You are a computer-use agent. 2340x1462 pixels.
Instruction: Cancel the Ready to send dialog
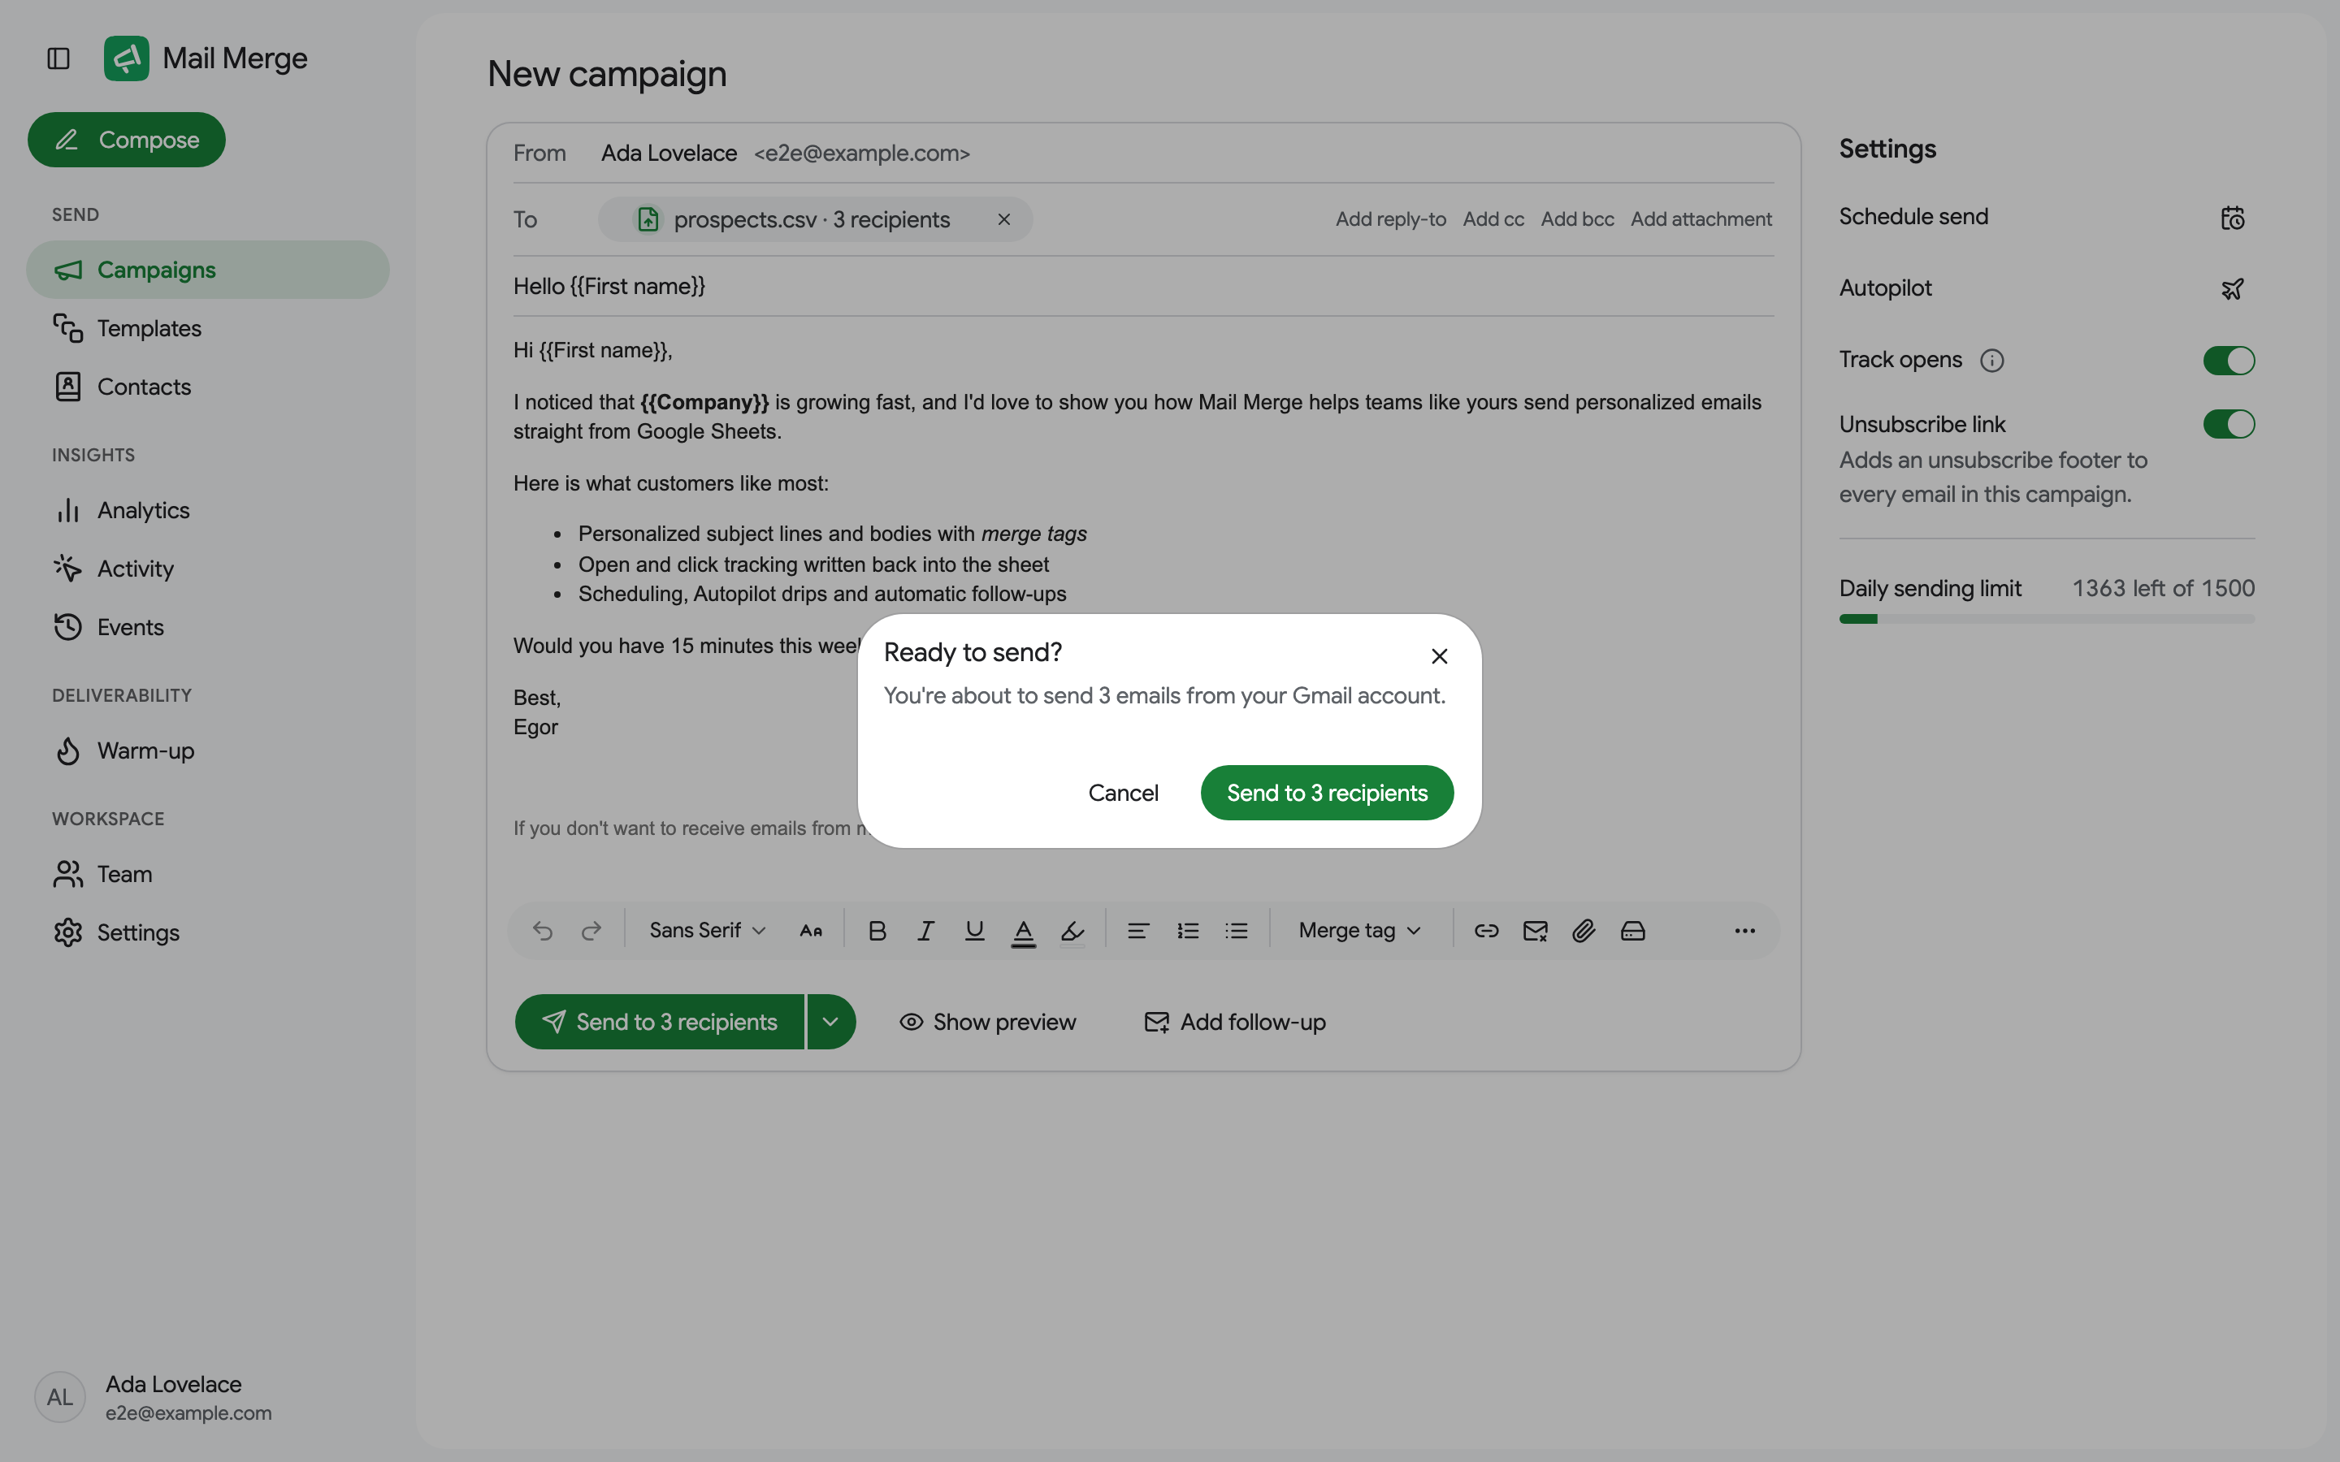(1123, 793)
